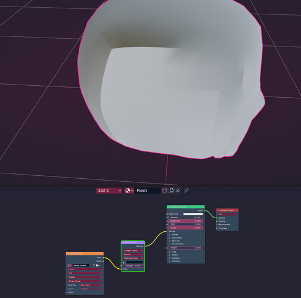Open the material browse sphere icon dropdown

129,191
